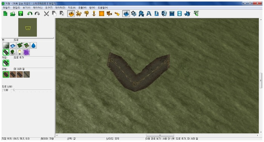Open the blue Data module icon
The height and width of the screenshot is (142, 264).
[x=141, y=14]
